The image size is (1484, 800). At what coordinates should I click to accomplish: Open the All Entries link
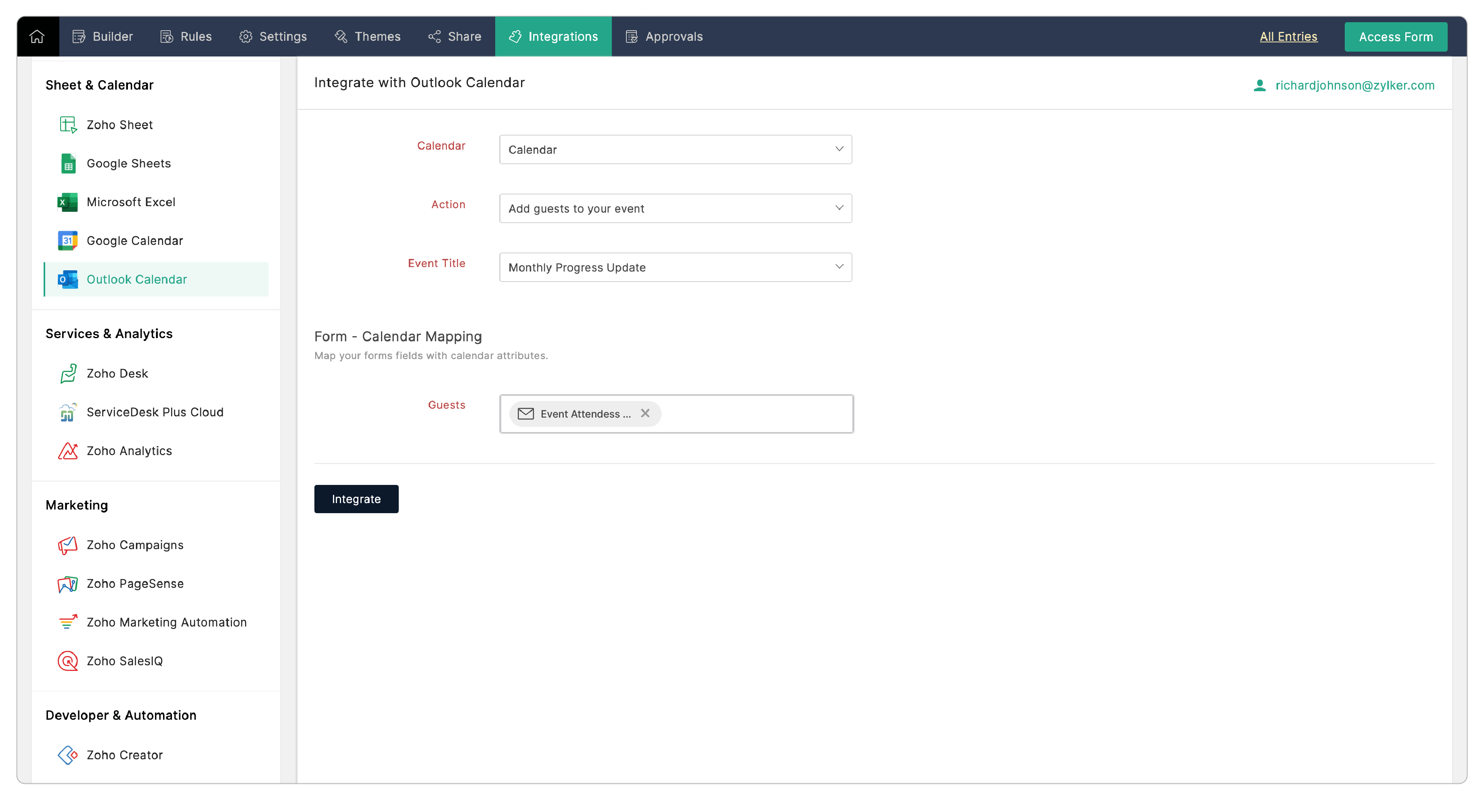click(1288, 36)
